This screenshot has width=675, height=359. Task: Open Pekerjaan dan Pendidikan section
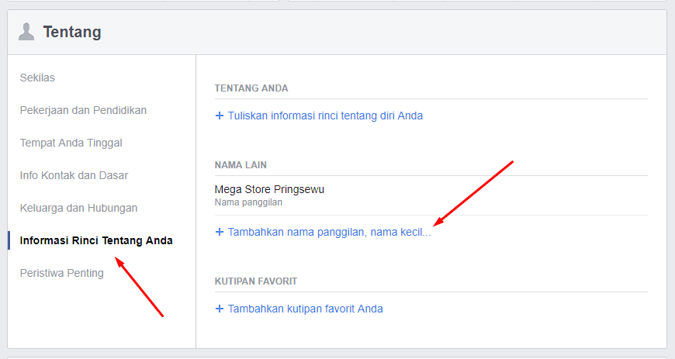83,110
